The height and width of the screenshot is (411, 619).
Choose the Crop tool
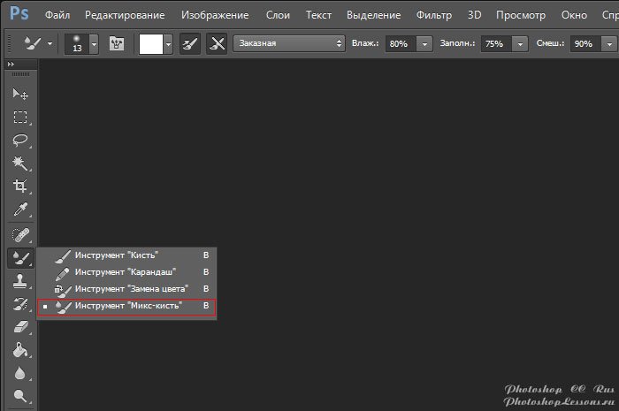pos(19,186)
